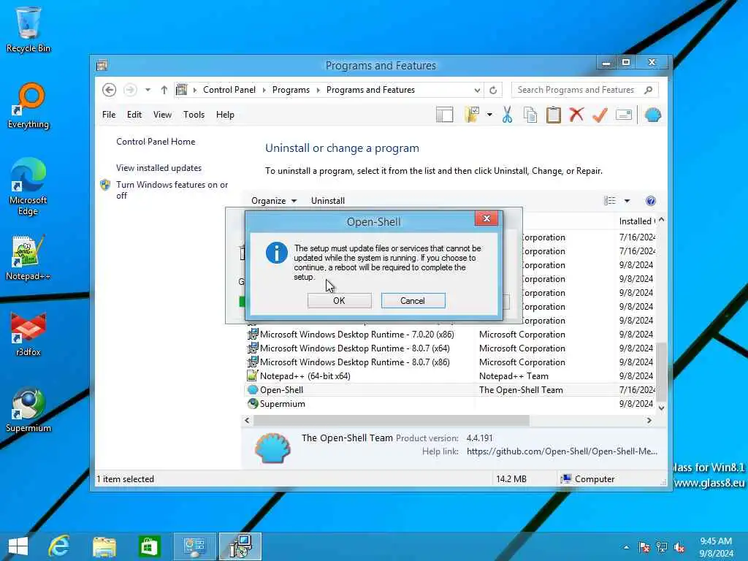Image resolution: width=748 pixels, height=561 pixels.
Task: Select the Notepad++ desktop shortcut
Action: coord(28,258)
